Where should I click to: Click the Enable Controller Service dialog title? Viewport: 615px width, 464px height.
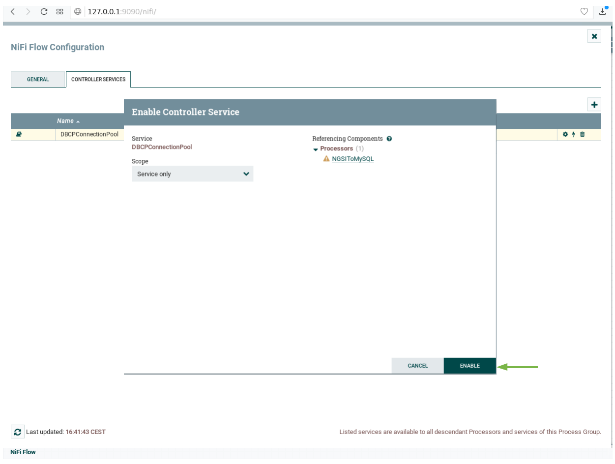point(185,112)
